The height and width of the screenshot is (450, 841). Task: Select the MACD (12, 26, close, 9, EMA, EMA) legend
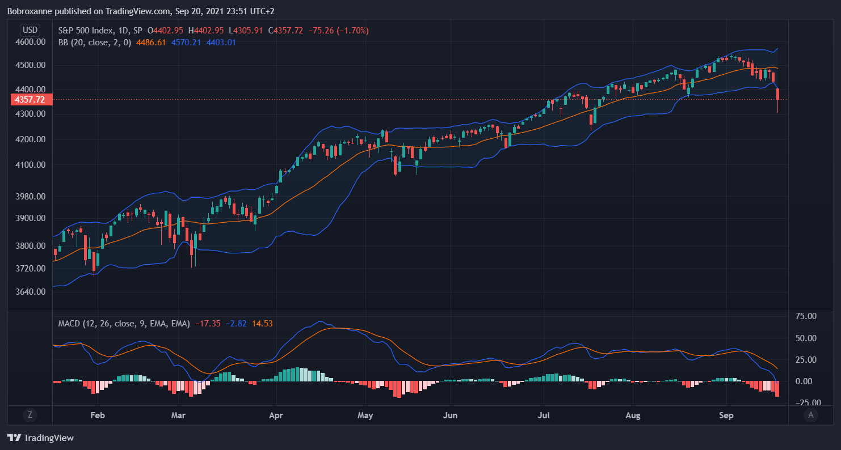[124, 324]
